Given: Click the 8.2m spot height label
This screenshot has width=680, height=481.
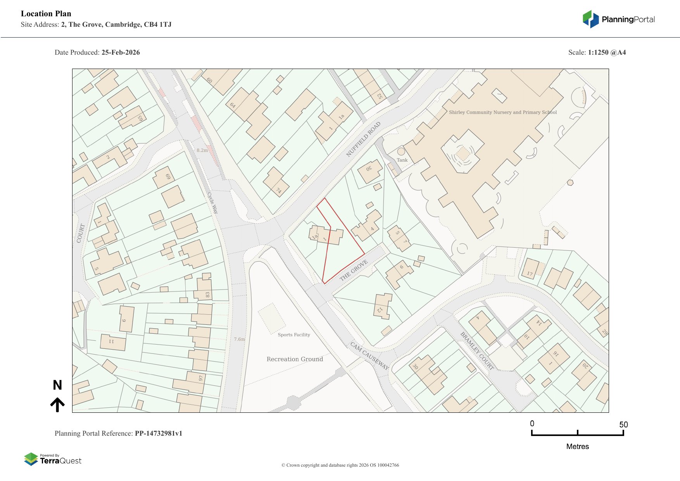Looking at the screenshot, I should pos(202,150).
